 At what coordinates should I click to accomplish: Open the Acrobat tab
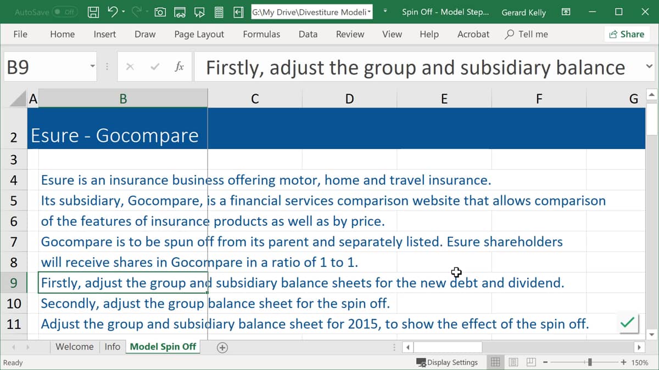(x=473, y=34)
